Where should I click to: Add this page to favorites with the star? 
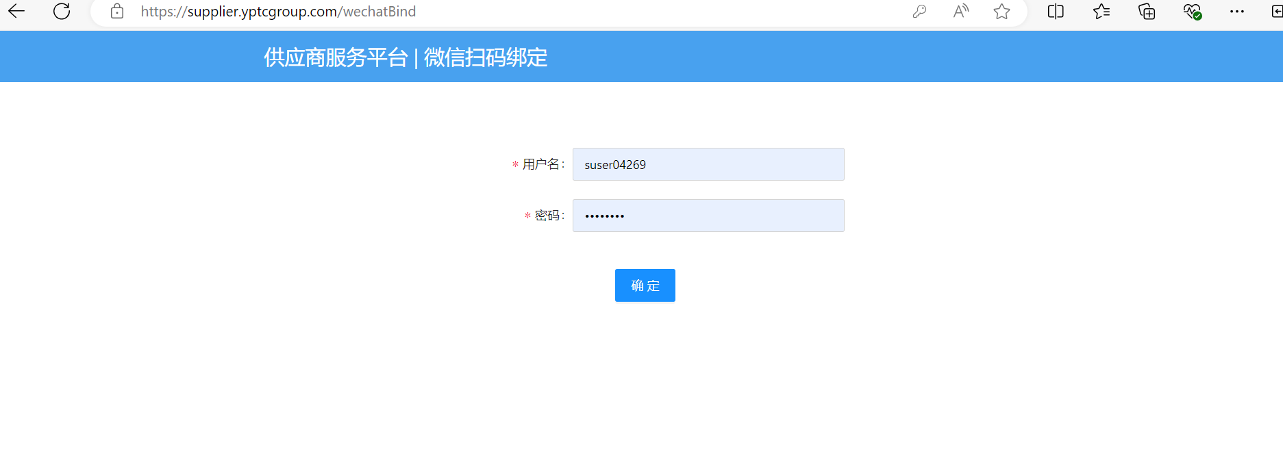point(1001,11)
